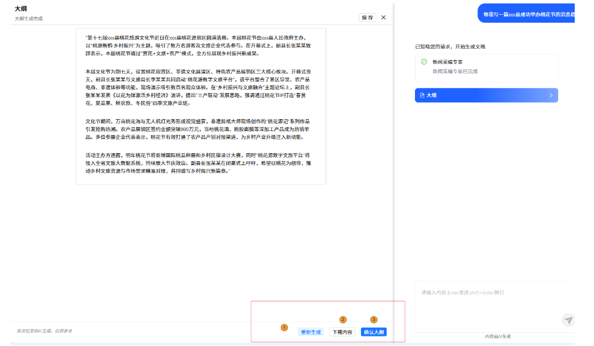Click the 新闻采编专家已完成 status text

[x=455, y=71]
